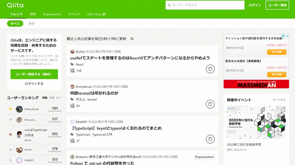Viewport: 295px width, 165px height.
Task: Click ログインする link in sidebar
Action: 34,84
